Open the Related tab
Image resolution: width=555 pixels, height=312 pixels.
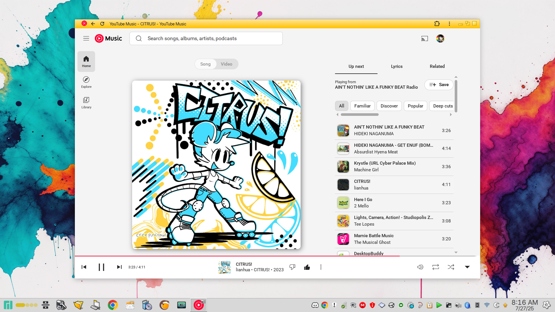437,66
